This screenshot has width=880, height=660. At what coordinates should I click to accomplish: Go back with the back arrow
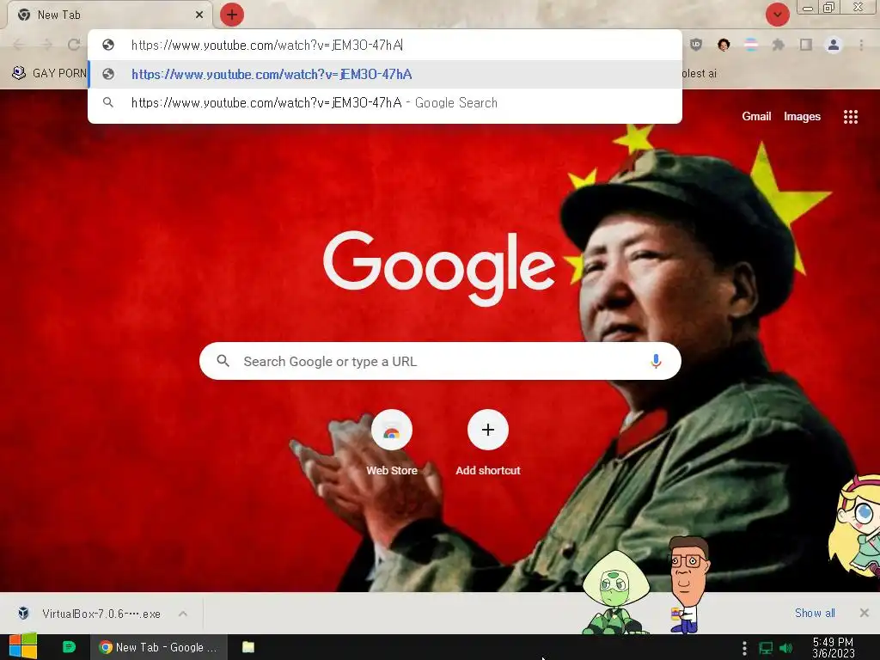click(19, 45)
